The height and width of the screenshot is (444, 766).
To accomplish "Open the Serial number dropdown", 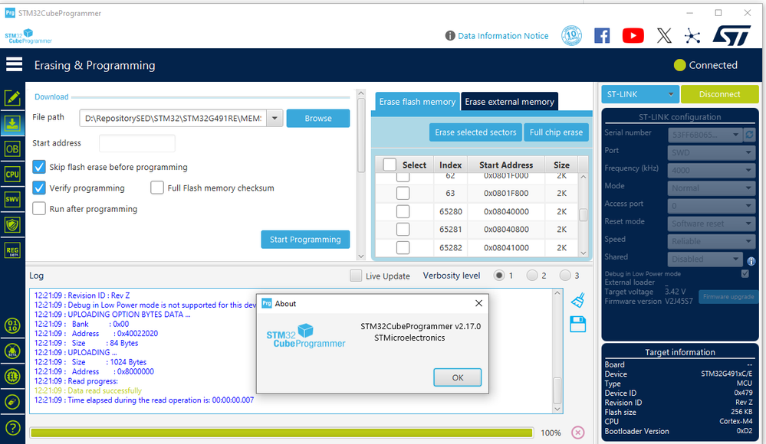I will click(x=705, y=134).
